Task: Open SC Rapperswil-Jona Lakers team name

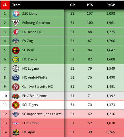Action: coord(42,114)
